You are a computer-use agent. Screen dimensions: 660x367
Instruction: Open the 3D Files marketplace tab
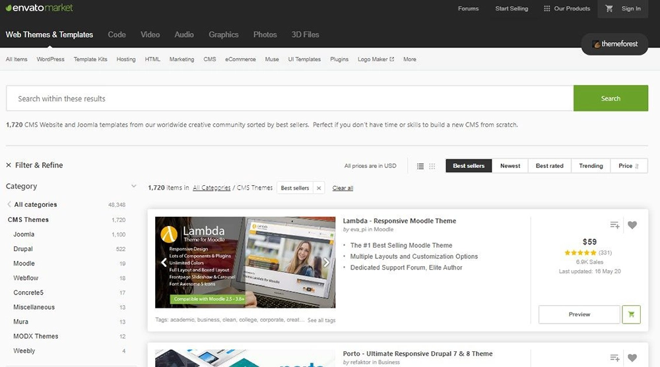305,35
